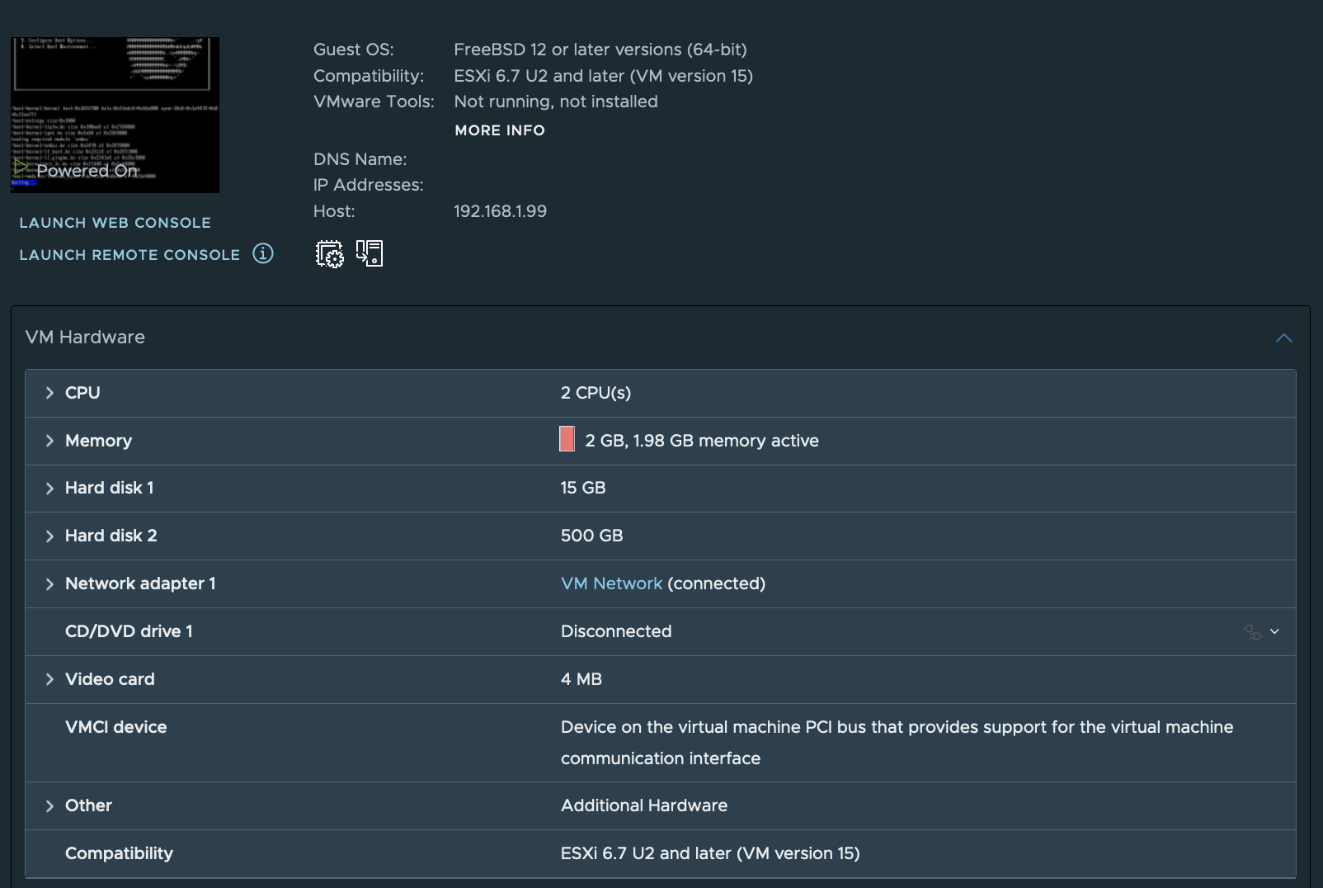
Task: Open the CD/DVD drive 1 dropdown arrow
Action: pyautogui.click(x=1274, y=631)
